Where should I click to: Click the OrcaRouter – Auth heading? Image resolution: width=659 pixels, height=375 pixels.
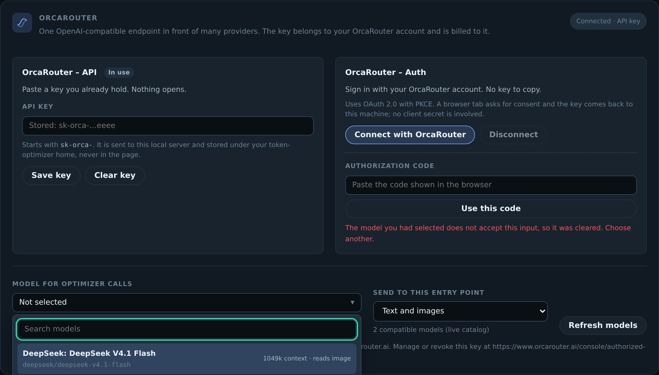click(x=386, y=72)
